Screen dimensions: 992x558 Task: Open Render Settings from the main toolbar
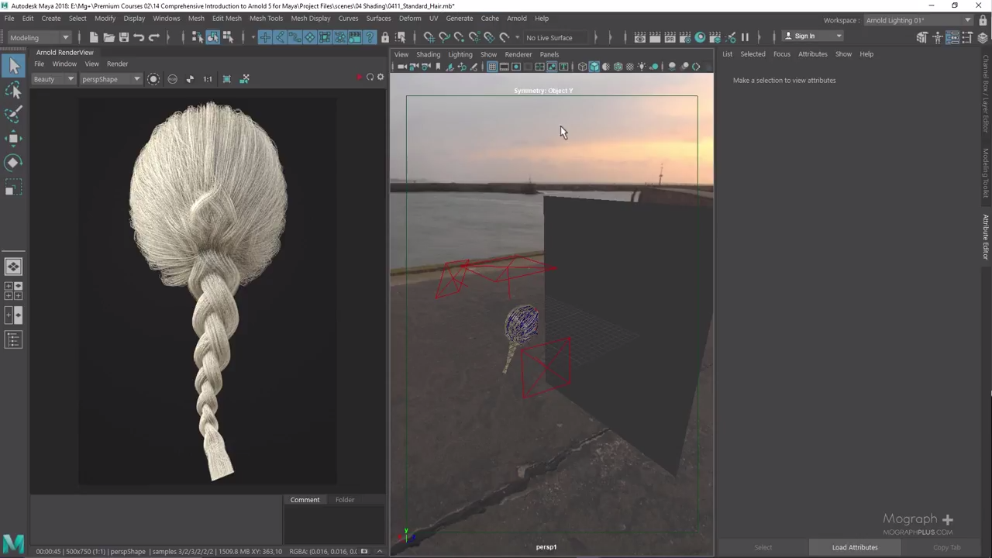pos(685,36)
